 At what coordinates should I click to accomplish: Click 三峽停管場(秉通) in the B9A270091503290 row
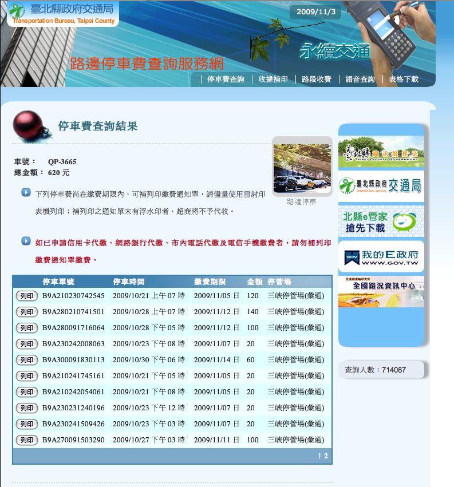[x=296, y=440]
